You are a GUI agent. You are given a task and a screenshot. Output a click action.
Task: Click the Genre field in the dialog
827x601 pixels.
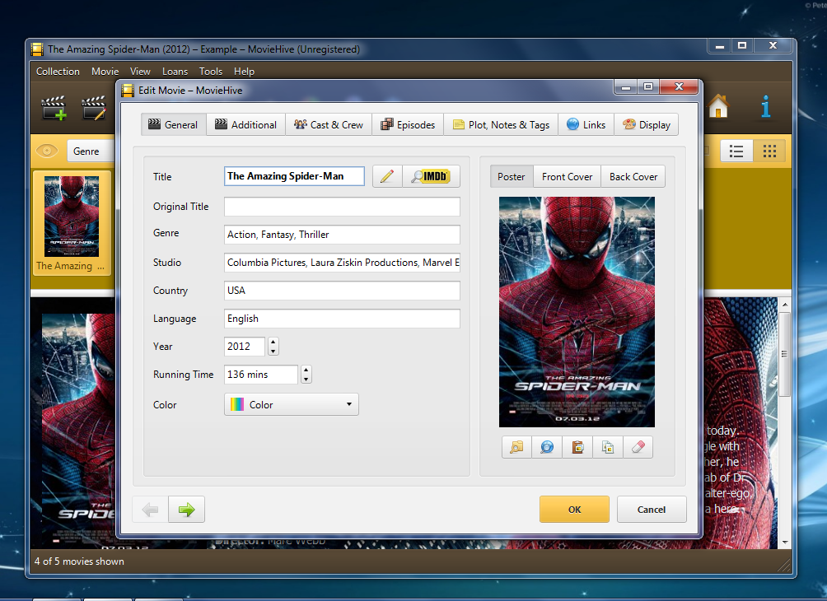tap(342, 235)
